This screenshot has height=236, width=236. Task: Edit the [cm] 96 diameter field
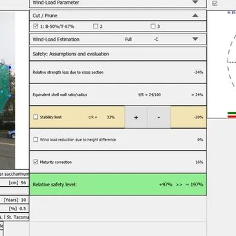coord(15,182)
